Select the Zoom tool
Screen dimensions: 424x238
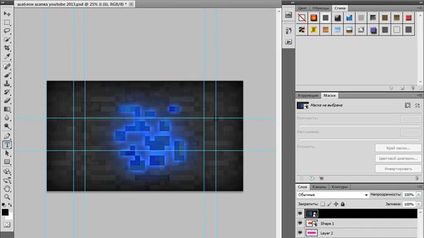(x=7, y=197)
